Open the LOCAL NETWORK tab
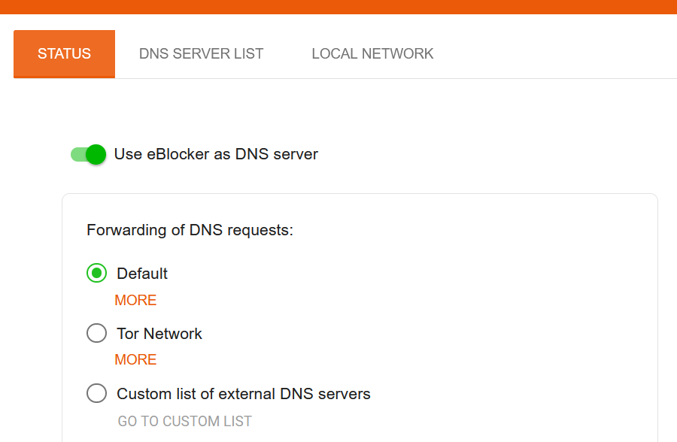The width and height of the screenshot is (677, 442). (x=372, y=54)
